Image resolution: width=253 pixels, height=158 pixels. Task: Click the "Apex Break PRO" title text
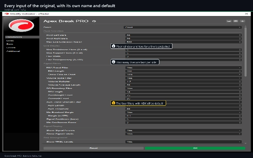tap(66, 21)
